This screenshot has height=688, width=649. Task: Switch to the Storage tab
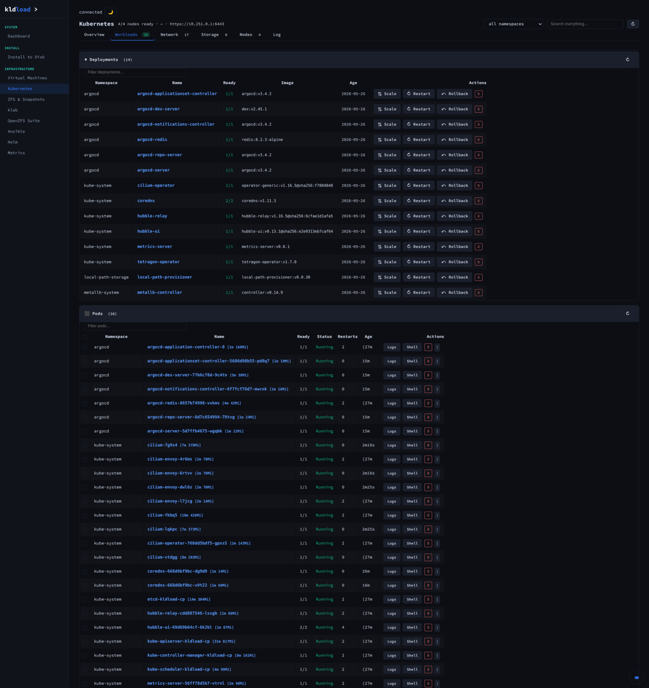coord(214,35)
